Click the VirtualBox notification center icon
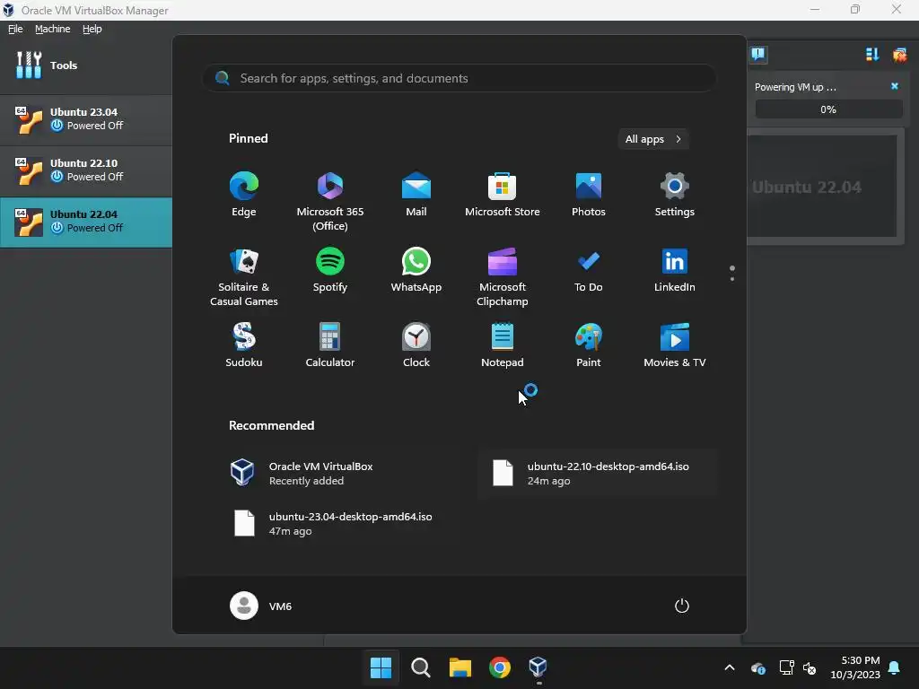The image size is (919, 689). pyautogui.click(x=757, y=55)
